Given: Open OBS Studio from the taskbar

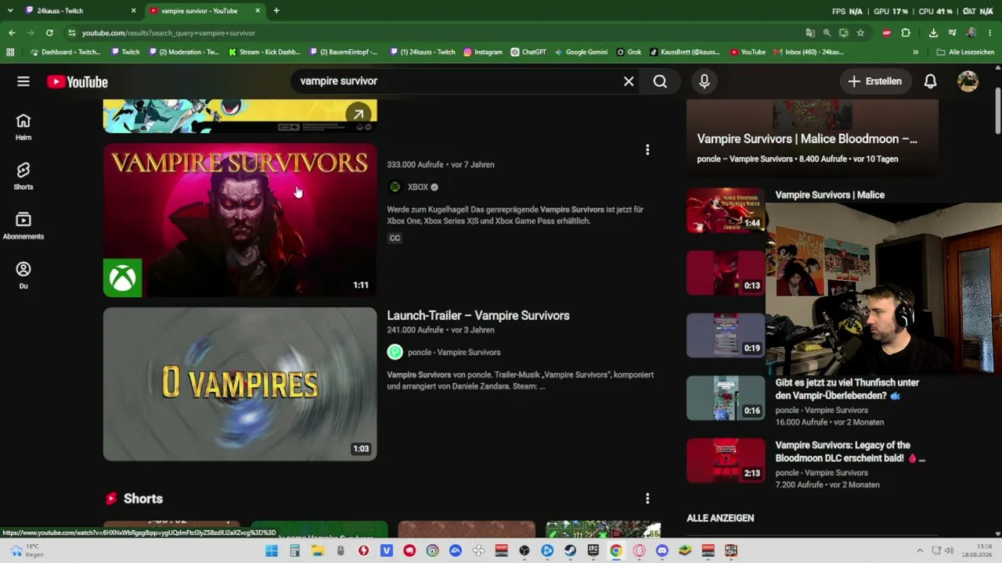Looking at the screenshot, I should (x=524, y=550).
